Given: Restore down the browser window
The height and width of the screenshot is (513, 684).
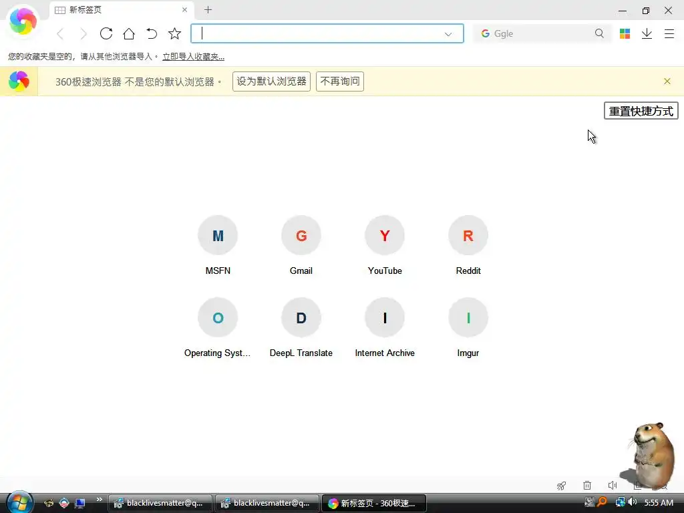Looking at the screenshot, I should pyautogui.click(x=646, y=11).
